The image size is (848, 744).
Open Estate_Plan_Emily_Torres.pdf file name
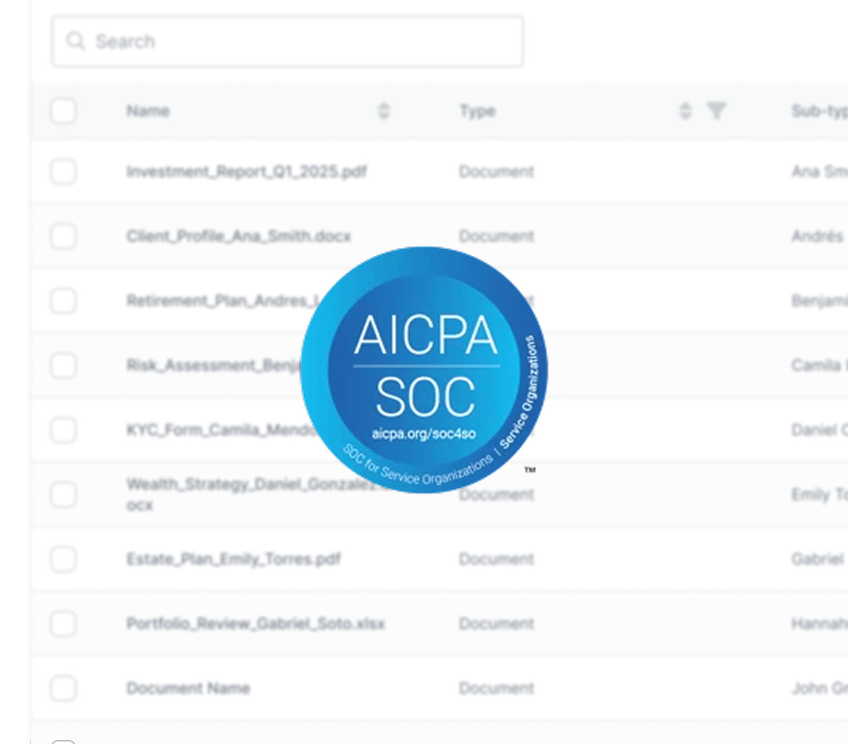(234, 559)
